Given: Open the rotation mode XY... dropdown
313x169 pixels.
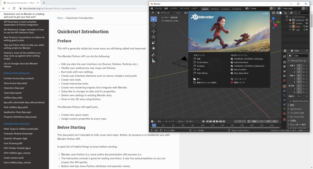Looking at the screenshot, I should point(299,96).
